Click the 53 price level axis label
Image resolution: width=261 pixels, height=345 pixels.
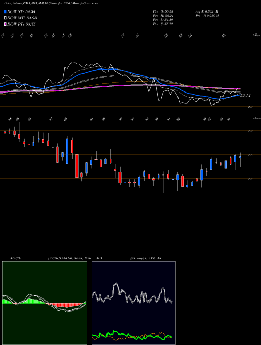click(251, 179)
